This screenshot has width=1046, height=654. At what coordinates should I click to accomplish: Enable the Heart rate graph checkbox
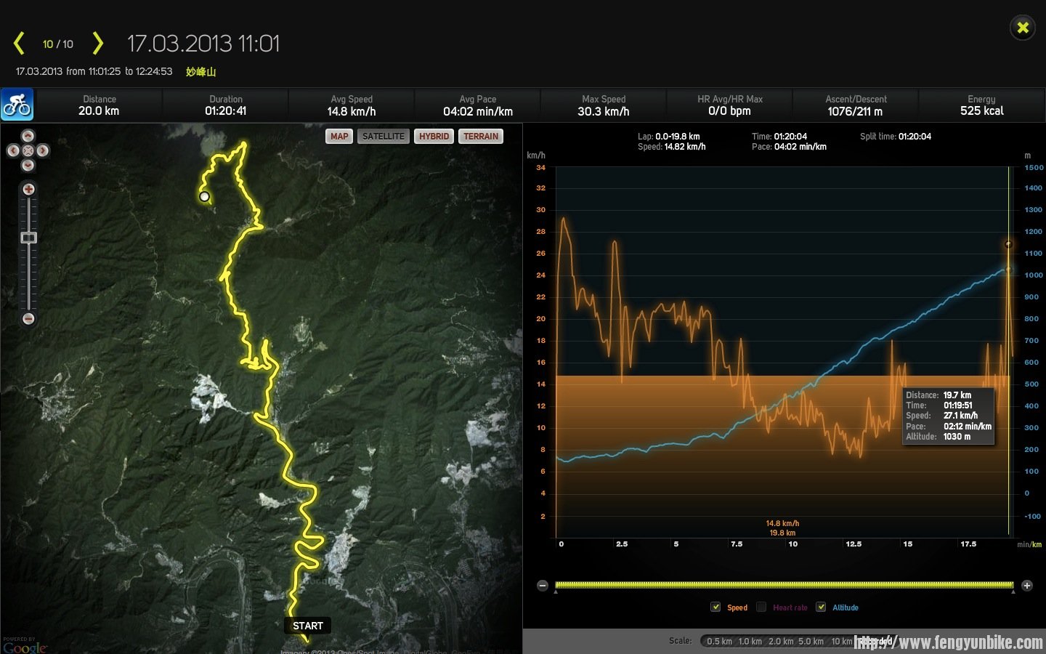coord(761,607)
